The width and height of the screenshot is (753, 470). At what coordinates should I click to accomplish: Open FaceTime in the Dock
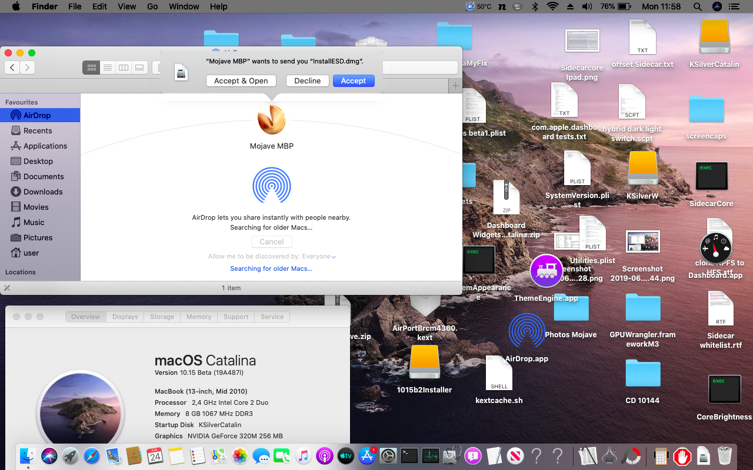(x=282, y=456)
